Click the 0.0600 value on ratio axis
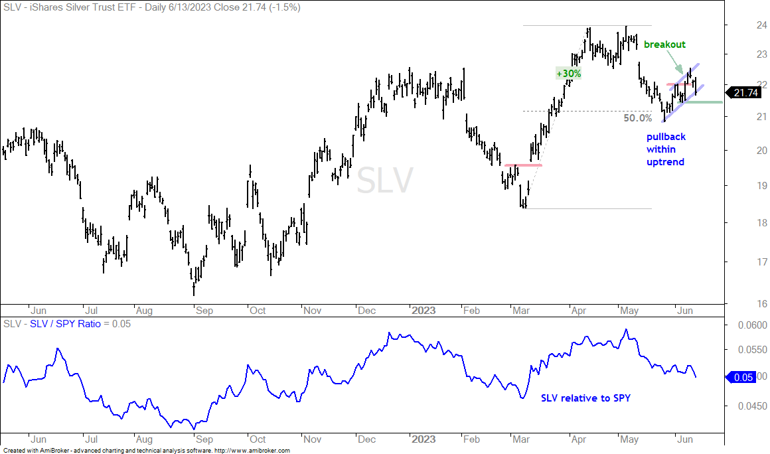The width and height of the screenshot is (770, 454). click(x=752, y=325)
